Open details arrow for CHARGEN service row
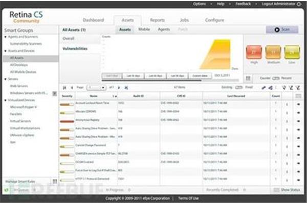 click(298, 155)
